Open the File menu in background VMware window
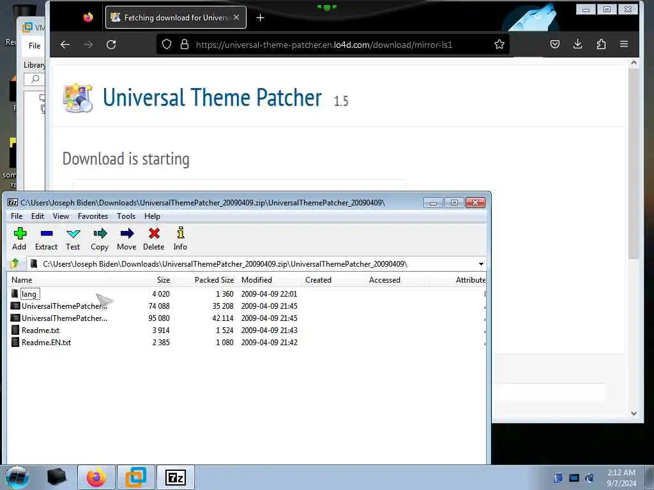 click(x=34, y=46)
